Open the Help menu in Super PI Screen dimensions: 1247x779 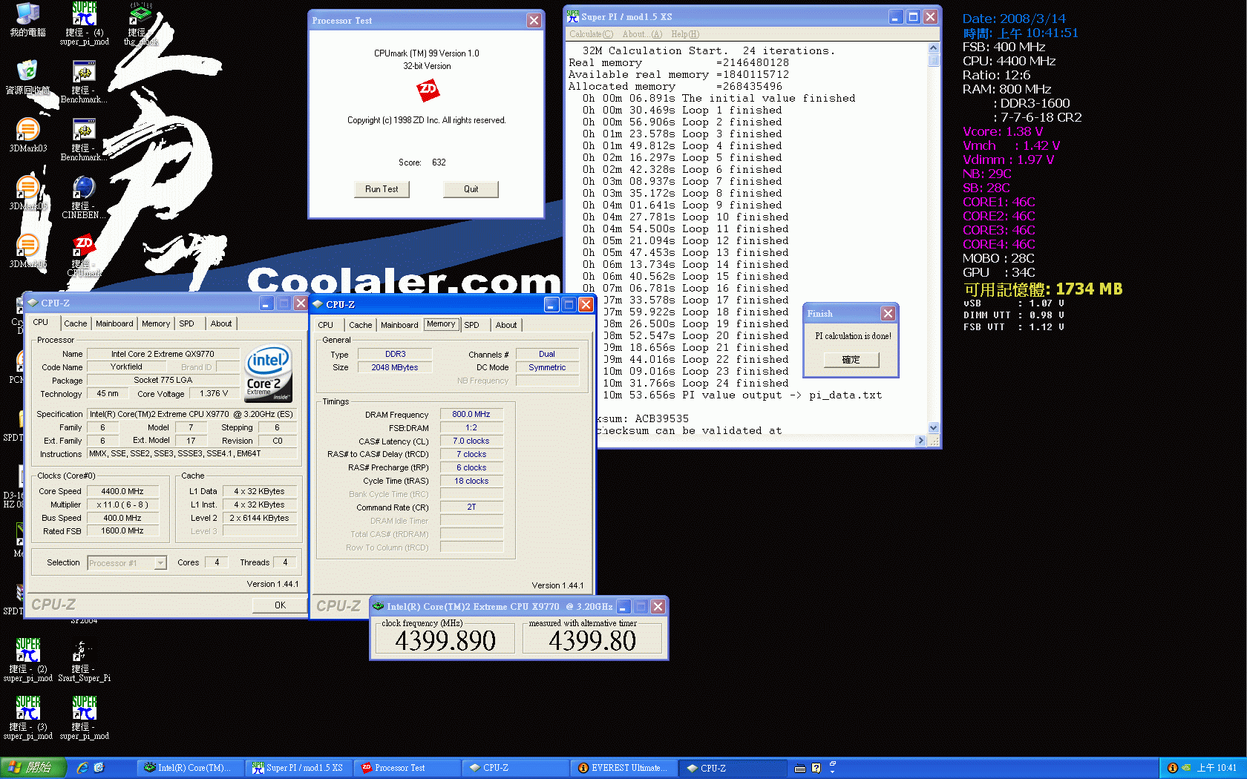click(x=684, y=34)
